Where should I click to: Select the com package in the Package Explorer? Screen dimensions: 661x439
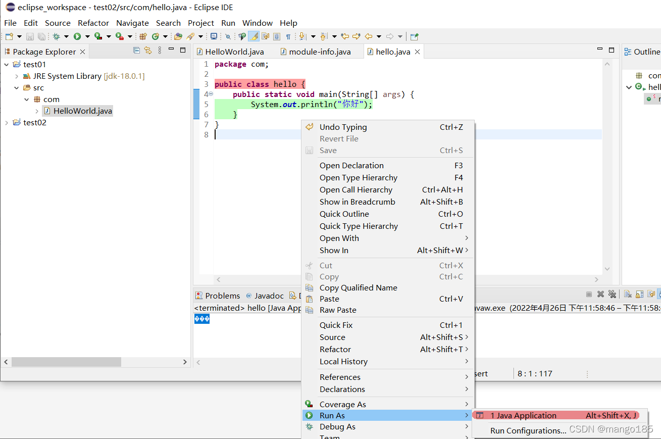pyautogui.click(x=46, y=100)
